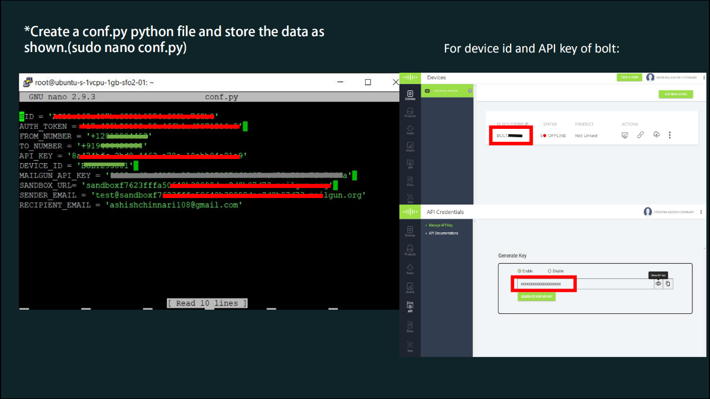Viewport: 710px width, 399px height.
Task: Select the Disable radio button
Action: pos(550,271)
